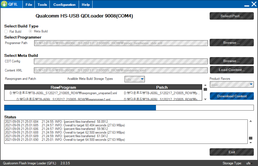Screen dimensions: 258x166
Task: Click up arrow of the Status log scrollbar
Action: tap(250, 121)
